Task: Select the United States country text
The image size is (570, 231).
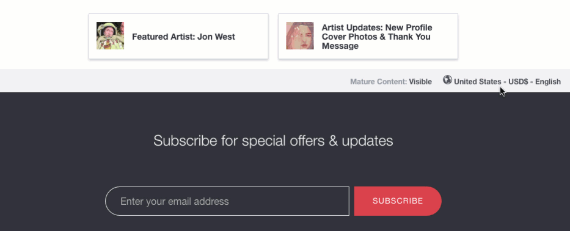Action: [x=477, y=82]
